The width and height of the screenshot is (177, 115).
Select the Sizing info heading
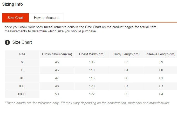[12, 4]
